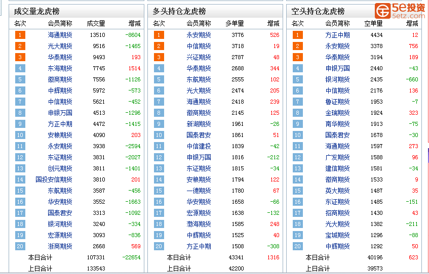Select short position value 4434
The width and height of the screenshot is (429, 274).
376,35
